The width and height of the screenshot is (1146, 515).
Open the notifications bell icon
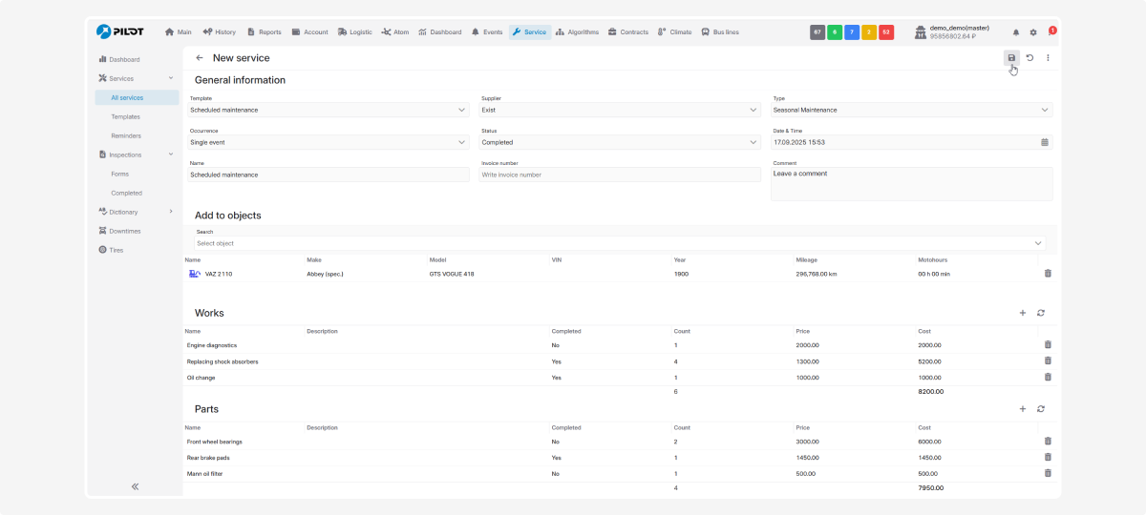(1016, 32)
